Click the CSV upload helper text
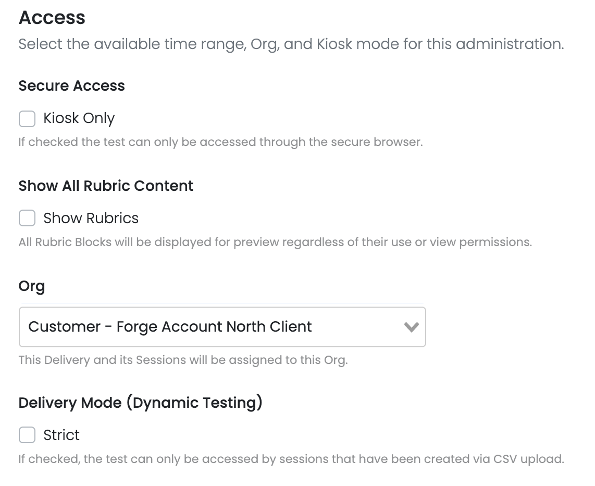 tap(291, 459)
